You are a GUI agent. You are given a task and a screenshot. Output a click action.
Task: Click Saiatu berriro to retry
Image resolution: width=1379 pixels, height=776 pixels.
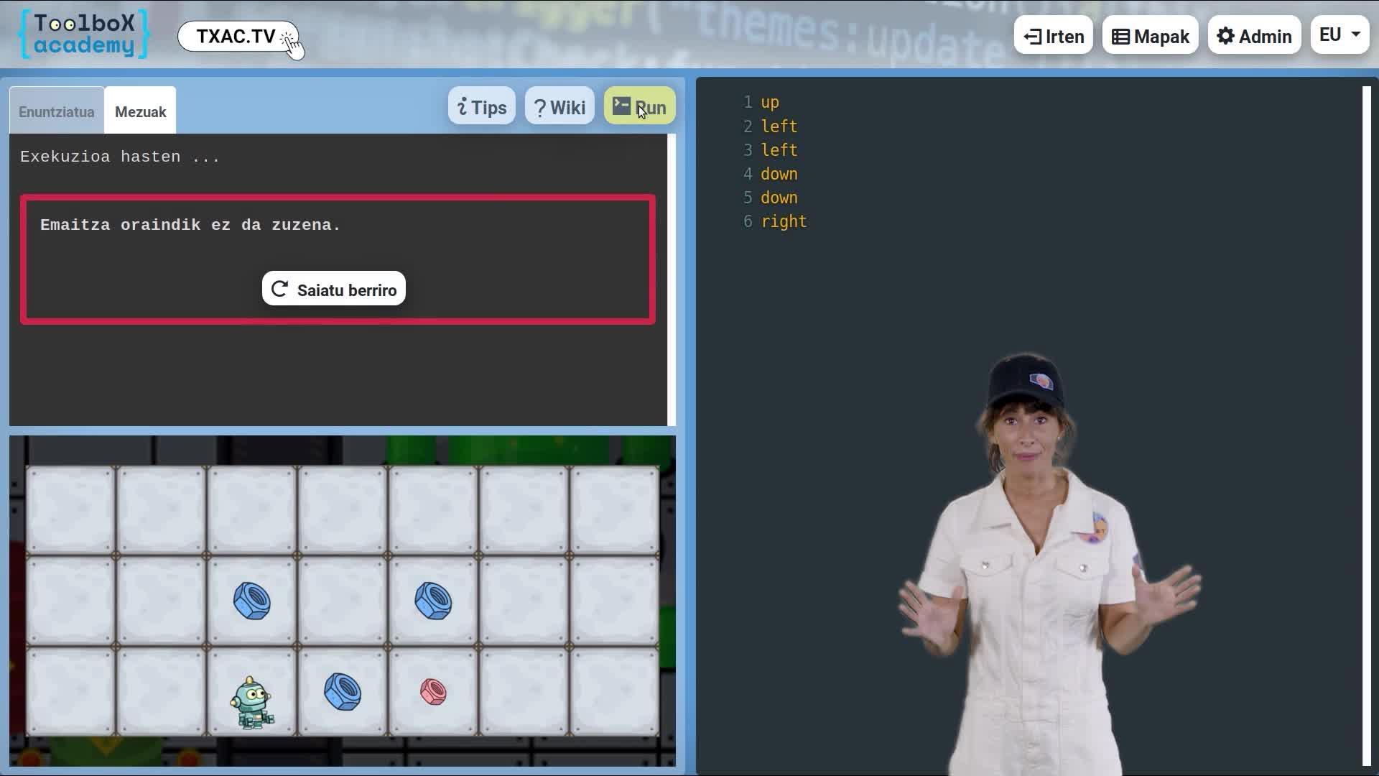334,289
